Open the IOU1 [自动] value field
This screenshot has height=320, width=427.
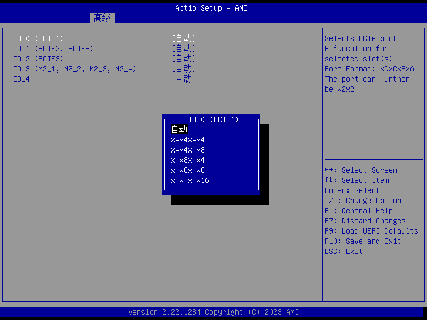point(184,49)
